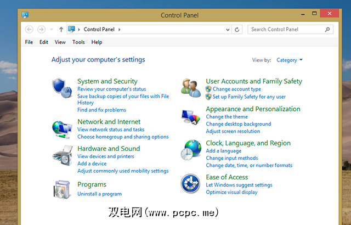Open the File menu
The image size is (351, 225).
coord(29,42)
